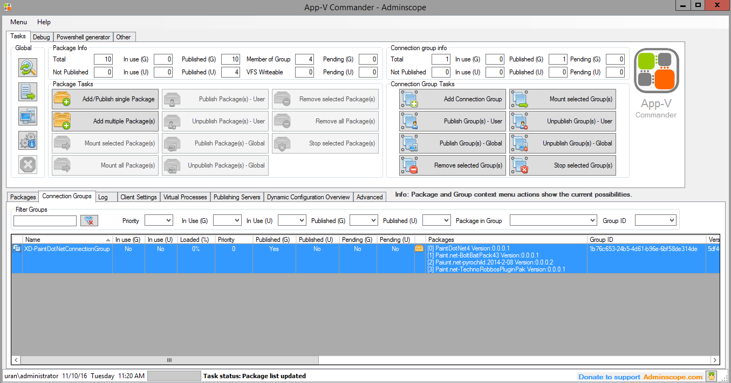Expand the Published (U) filter dropdown
The height and width of the screenshot is (383, 731).
(446, 220)
